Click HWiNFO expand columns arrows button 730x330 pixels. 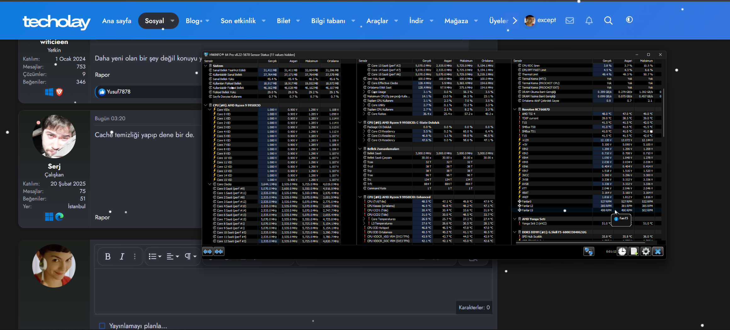208,252
